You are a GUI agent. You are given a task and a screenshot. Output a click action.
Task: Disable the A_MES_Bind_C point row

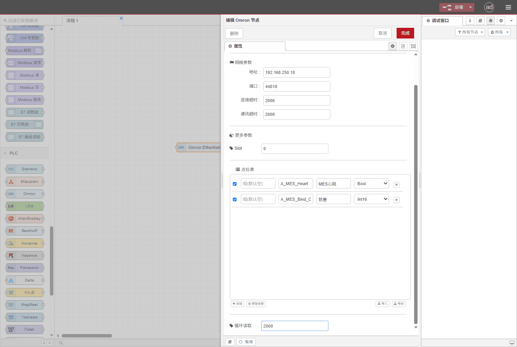click(x=235, y=199)
